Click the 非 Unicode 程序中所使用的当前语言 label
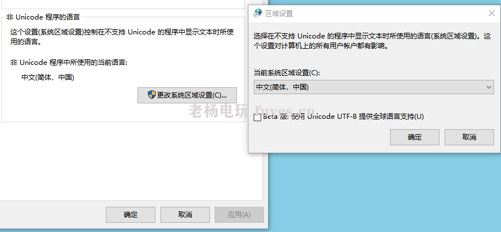This screenshot has width=501, height=232. (68, 62)
